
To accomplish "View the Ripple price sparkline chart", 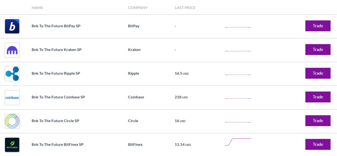I will [238, 75].
